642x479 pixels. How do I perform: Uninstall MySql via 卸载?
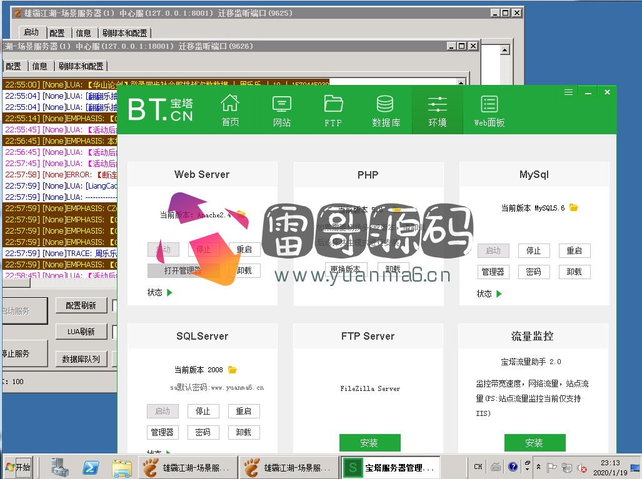574,272
